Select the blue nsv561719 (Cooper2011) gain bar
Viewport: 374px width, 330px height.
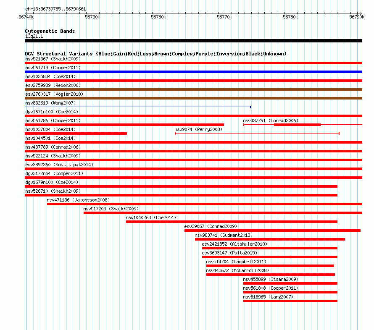click(x=193, y=72)
